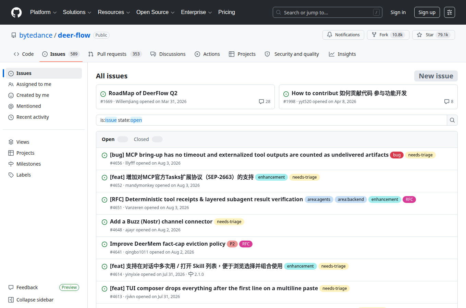Open deer-flow repository link
The width and height of the screenshot is (466, 308).
tap(74, 35)
